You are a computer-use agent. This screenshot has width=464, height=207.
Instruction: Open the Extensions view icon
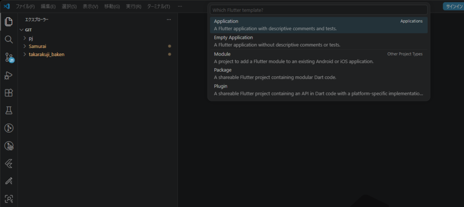tap(9, 93)
